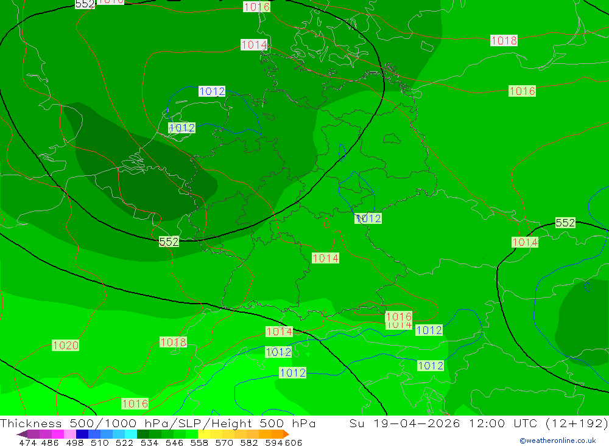Click the legend value 558
This screenshot has width=609, height=446.
click(199, 442)
